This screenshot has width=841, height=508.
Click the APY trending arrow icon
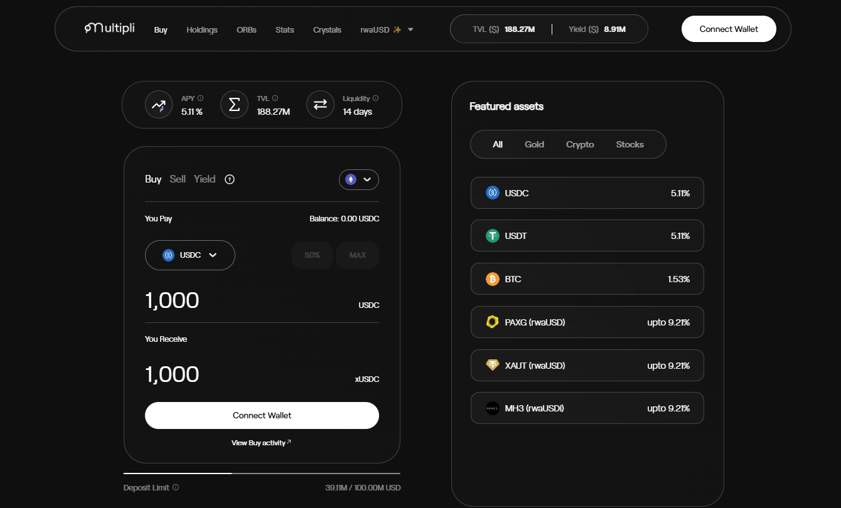(x=159, y=105)
